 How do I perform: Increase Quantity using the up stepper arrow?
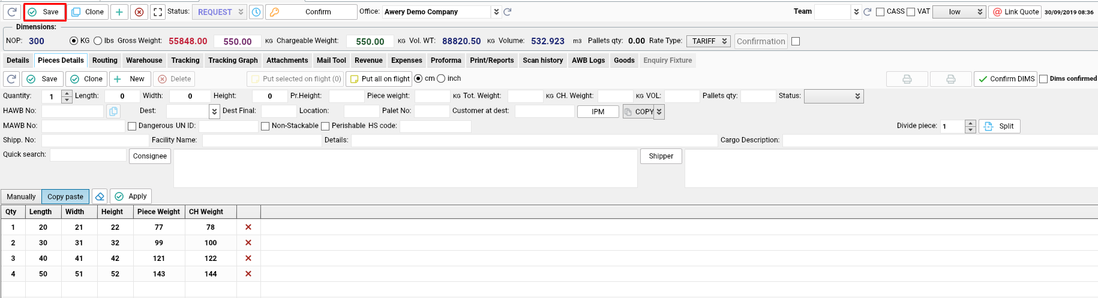pos(67,93)
